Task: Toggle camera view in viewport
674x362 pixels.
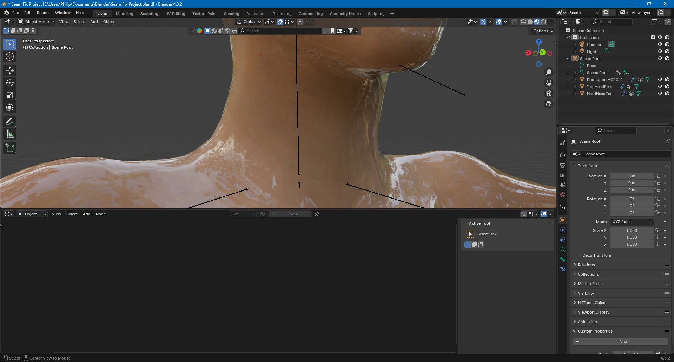Action: tap(548, 93)
